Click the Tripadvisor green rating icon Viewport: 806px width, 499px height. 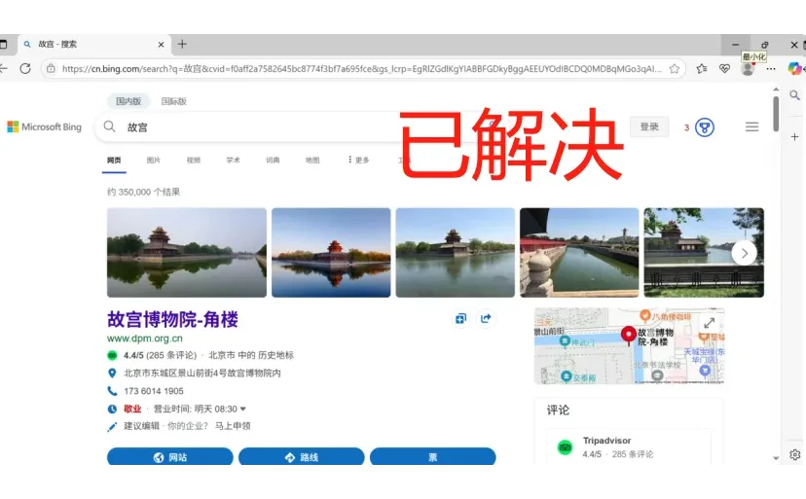point(112,355)
